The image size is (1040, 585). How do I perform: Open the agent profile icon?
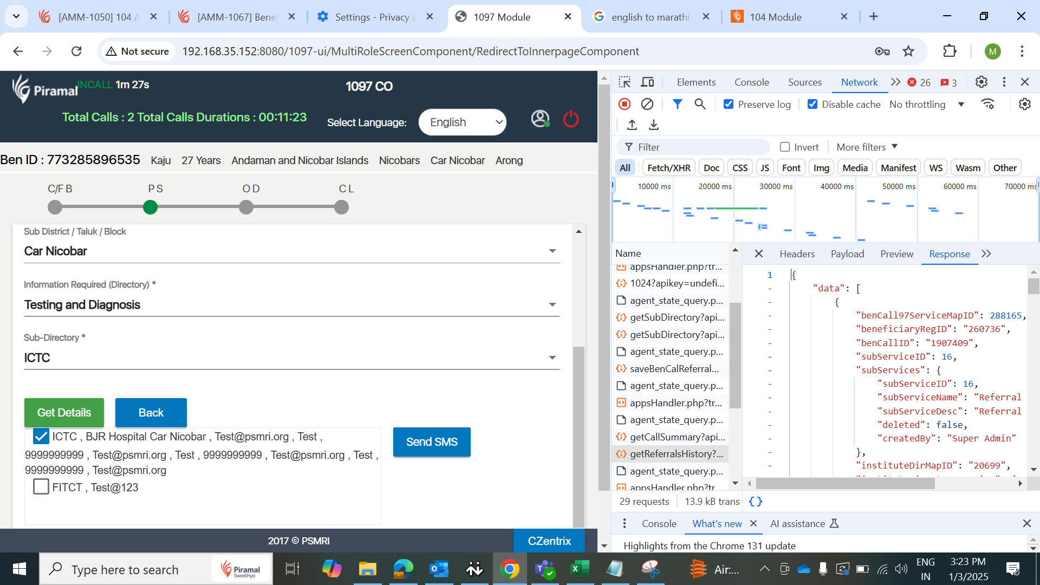point(540,119)
